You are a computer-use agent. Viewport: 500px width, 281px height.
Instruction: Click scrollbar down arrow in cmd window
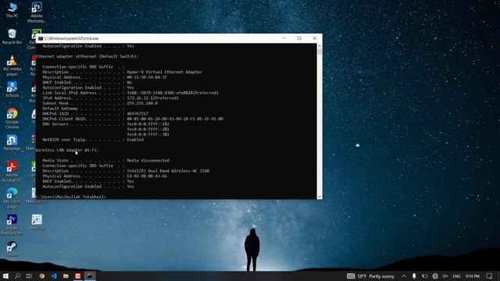(x=320, y=197)
